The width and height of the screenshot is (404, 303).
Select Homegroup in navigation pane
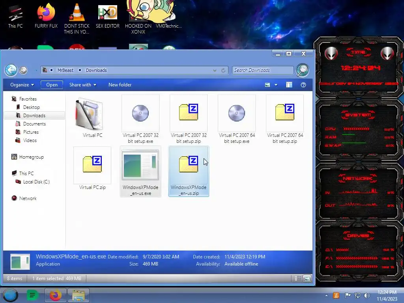click(x=31, y=157)
